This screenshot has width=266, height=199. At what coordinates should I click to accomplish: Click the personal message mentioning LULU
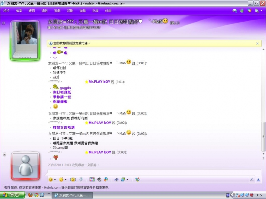(x=74, y=28)
